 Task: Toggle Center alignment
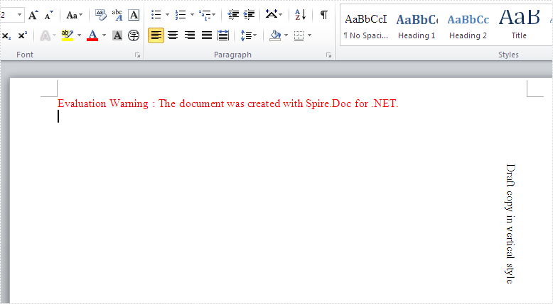[x=173, y=35]
